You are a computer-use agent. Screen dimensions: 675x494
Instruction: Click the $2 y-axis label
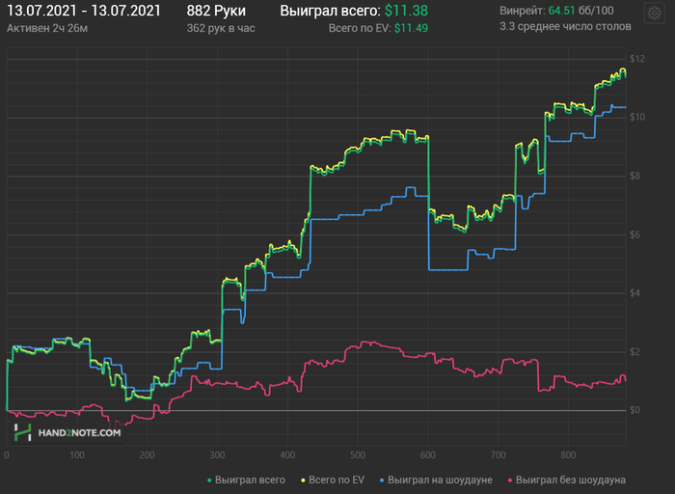634,352
